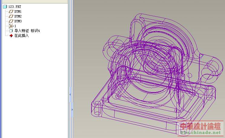This screenshot has height=138, width=225.
Task: Select coordinate system label 1 in the tree
Action: (15, 26)
